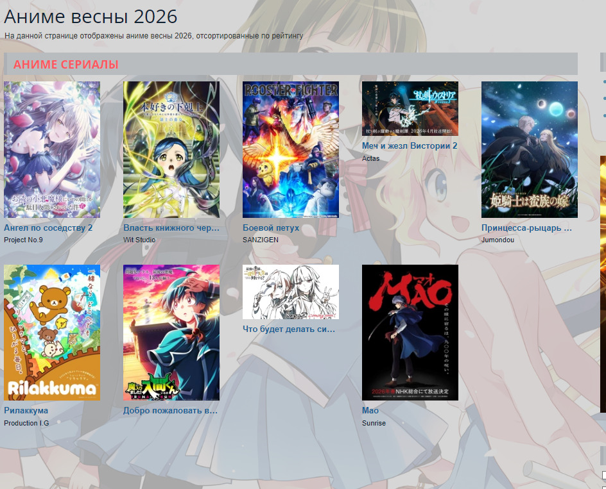Open the Власть книжного чер… title link
This screenshot has width=606, height=489.
(x=171, y=228)
